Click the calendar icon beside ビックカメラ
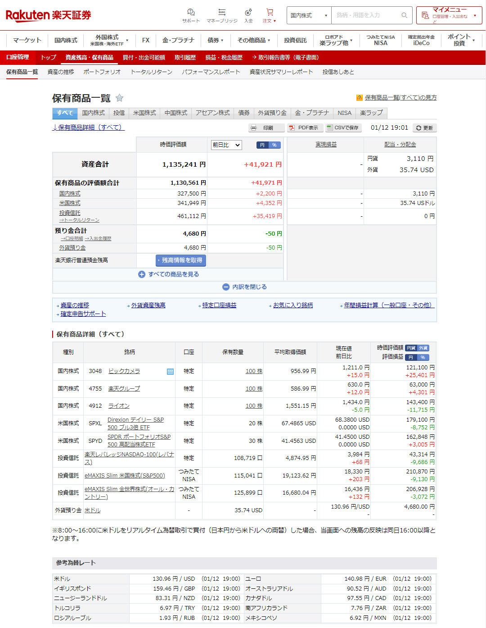 (x=170, y=372)
